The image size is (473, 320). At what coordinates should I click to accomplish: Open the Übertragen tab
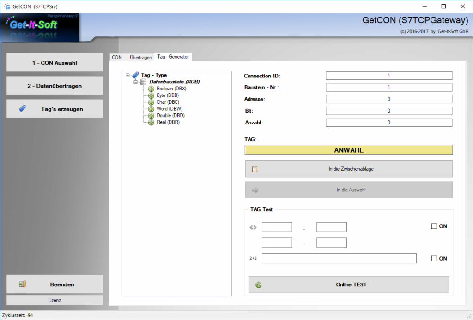click(140, 57)
